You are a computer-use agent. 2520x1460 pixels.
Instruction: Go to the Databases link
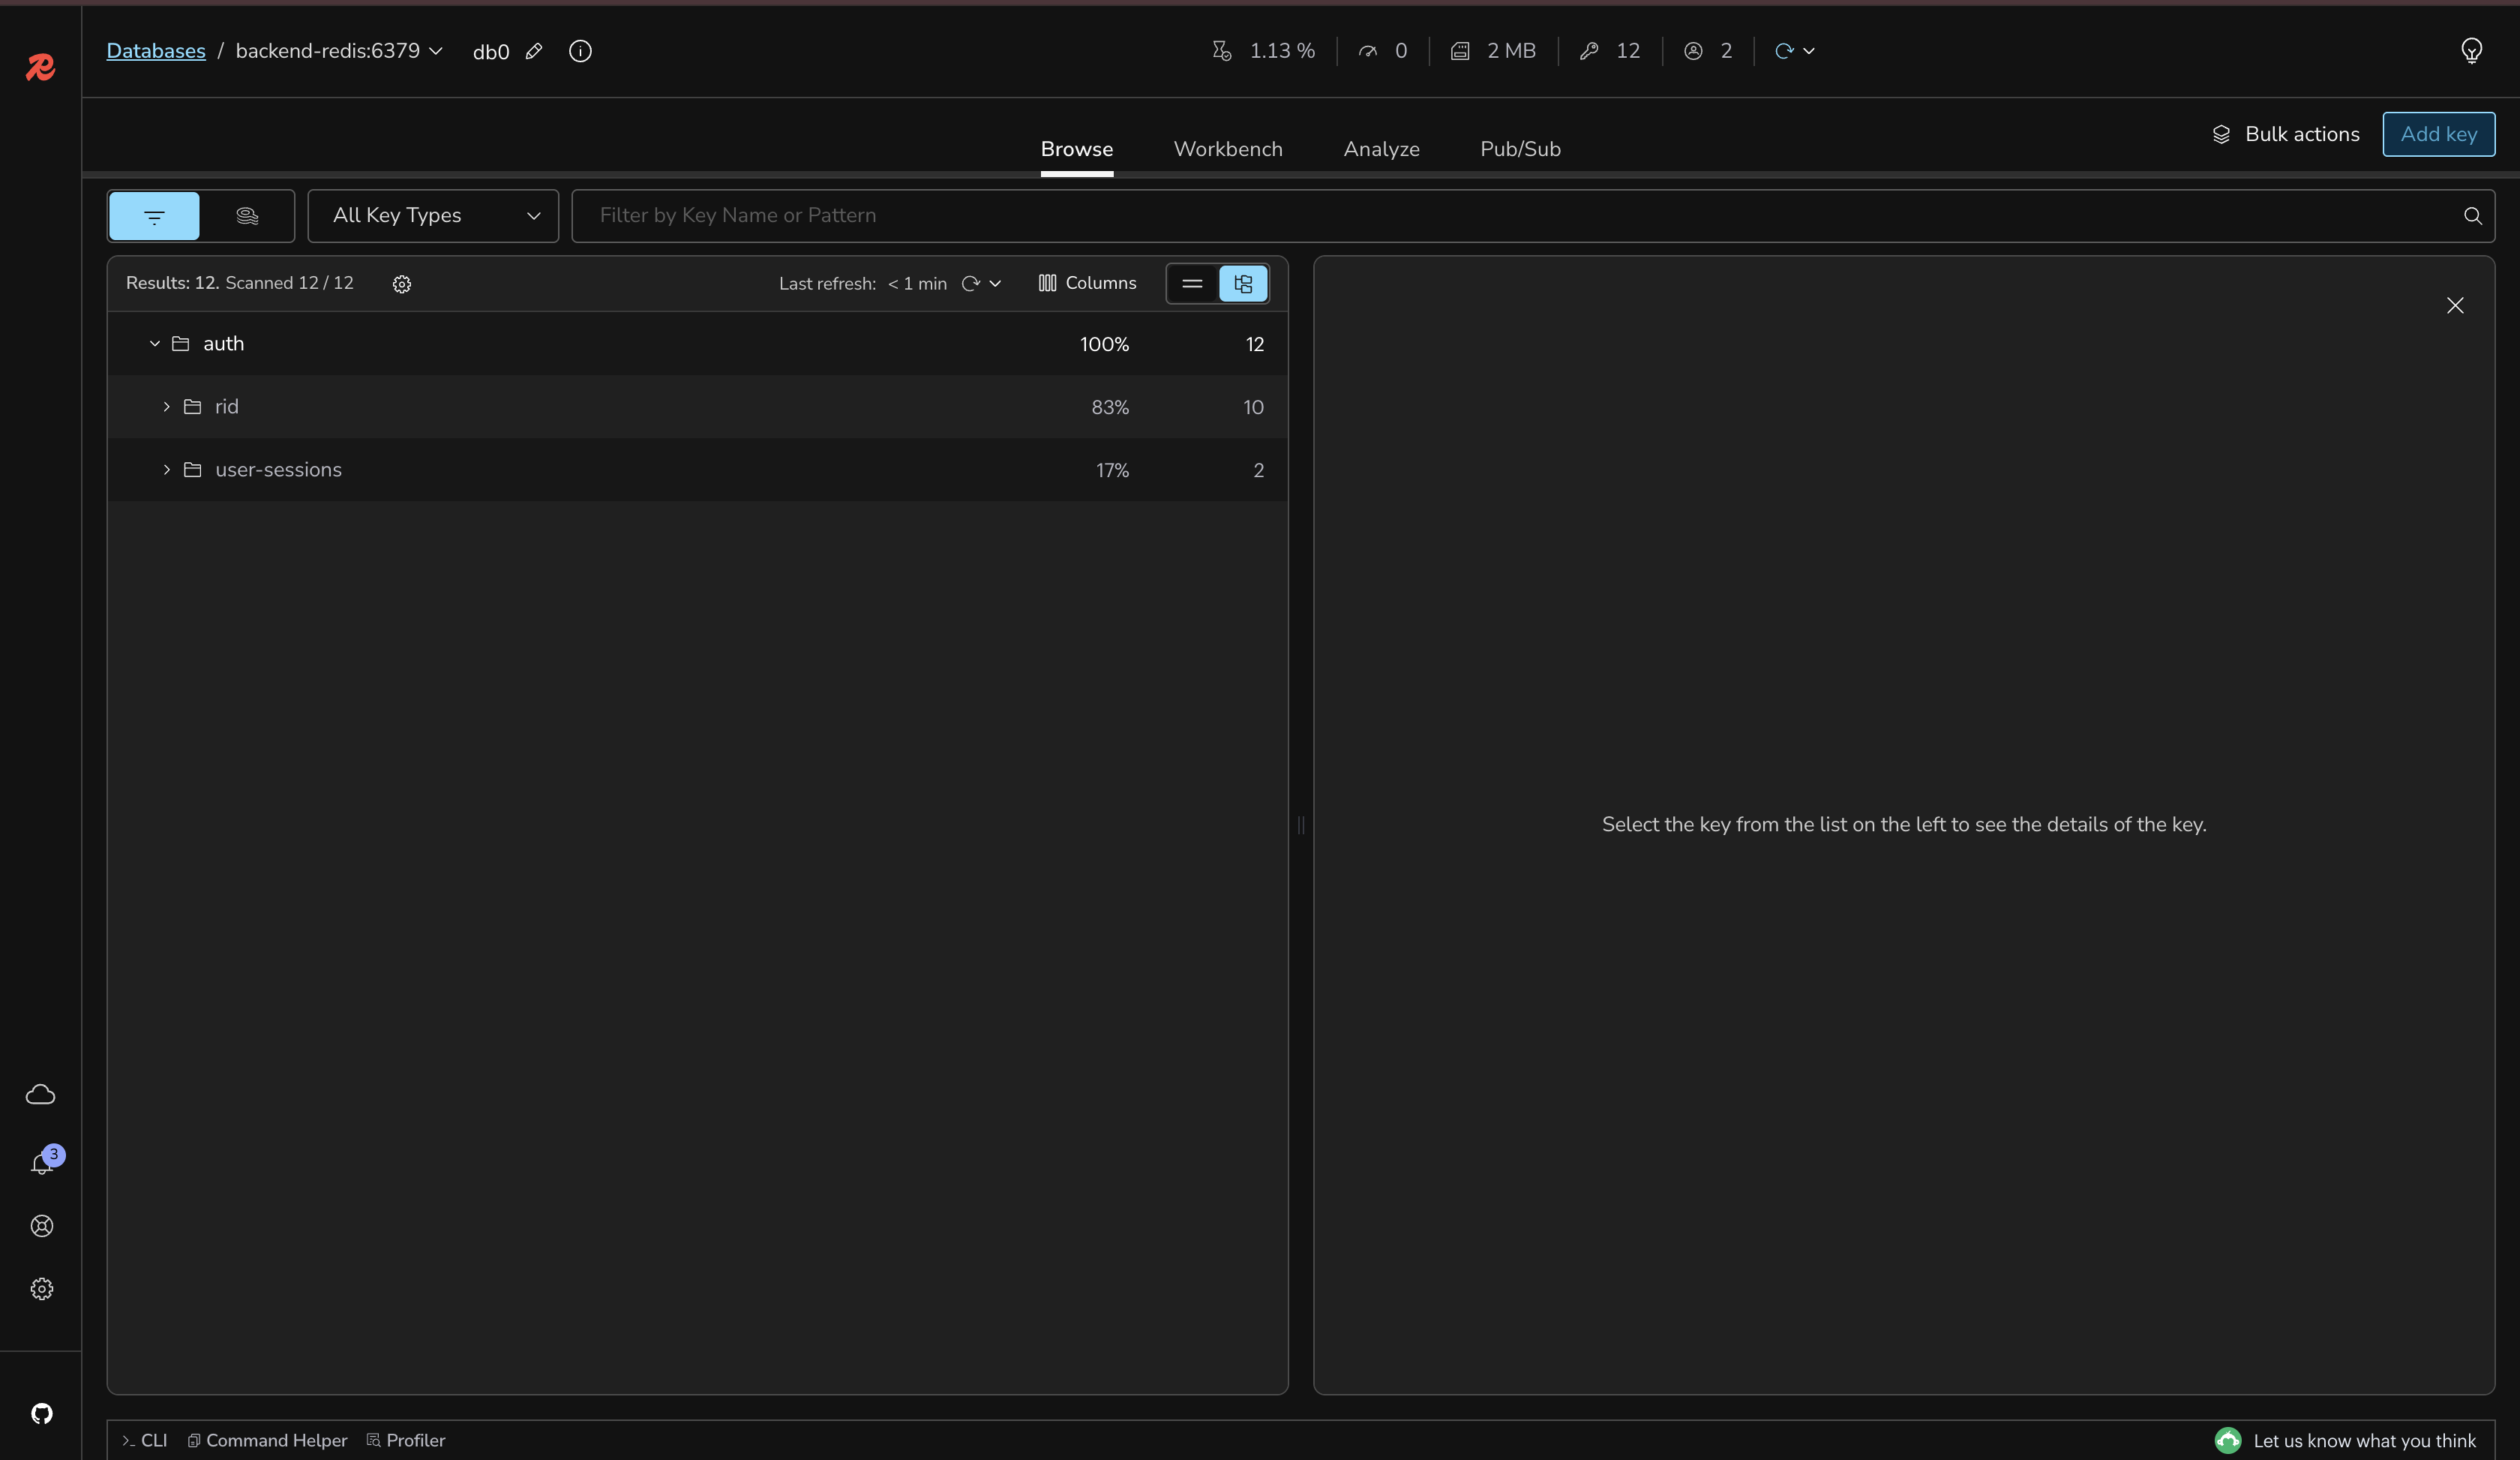[x=156, y=51]
